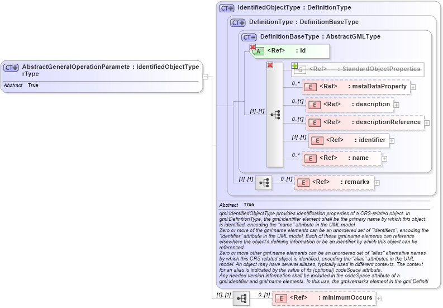Expand the description element

tap(397, 105)
